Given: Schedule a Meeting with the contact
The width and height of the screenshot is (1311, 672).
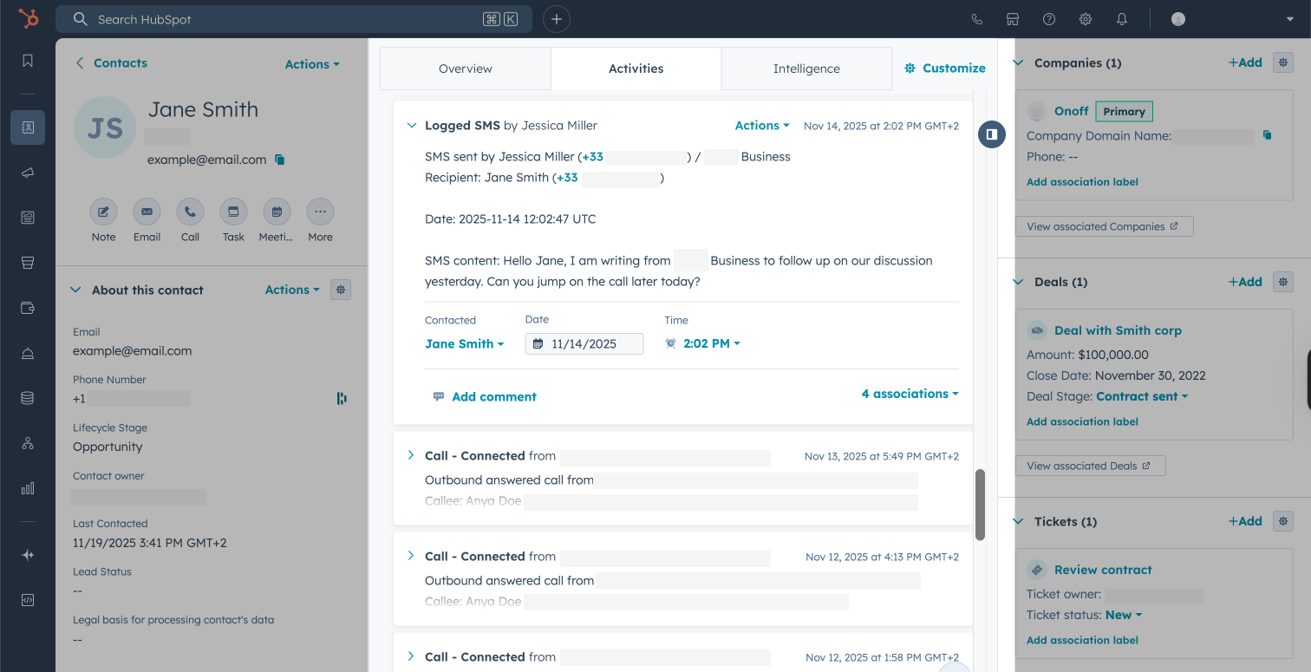Looking at the screenshot, I should [277, 212].
